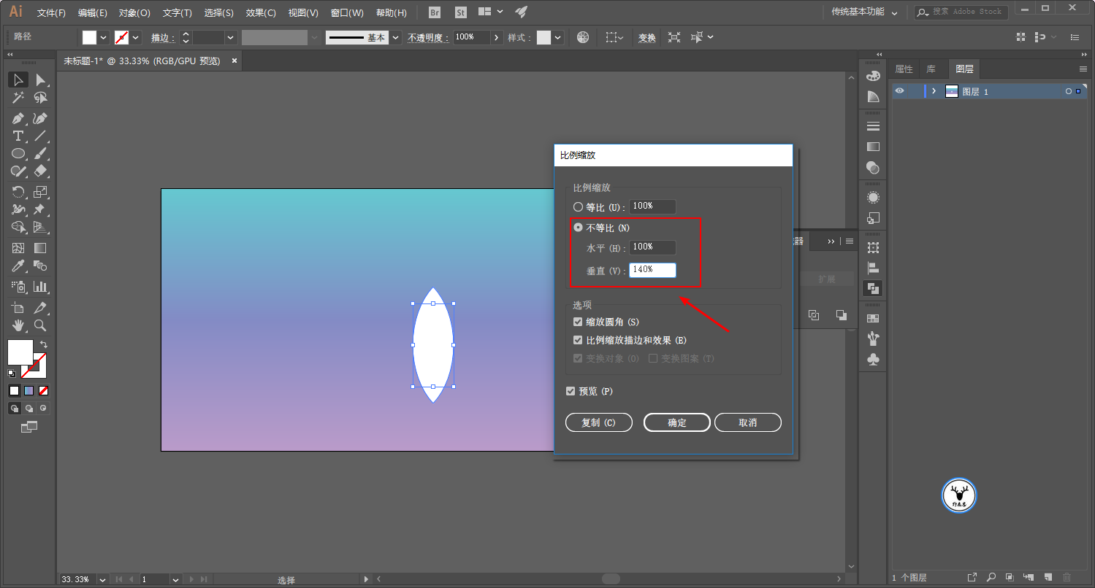The height and width of the screenshot is (588, 1095).
Task: Open the 对象(O) menu
Action: 134,12
